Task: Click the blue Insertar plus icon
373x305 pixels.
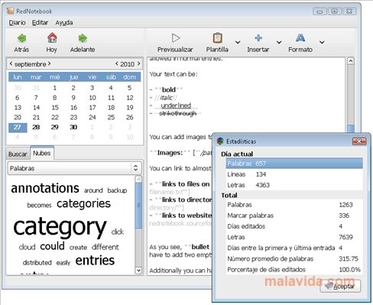Action: point(258,38)
